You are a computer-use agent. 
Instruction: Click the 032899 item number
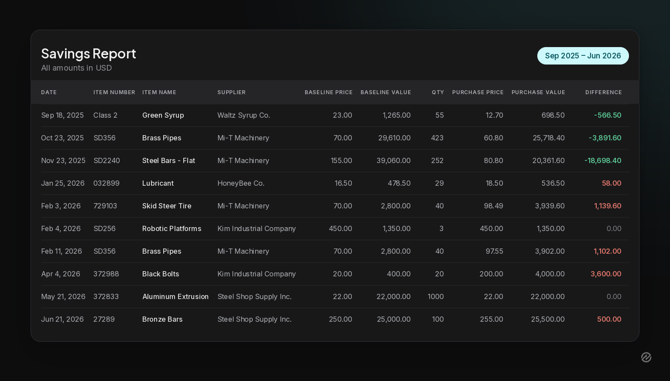[x=107, y=183]
